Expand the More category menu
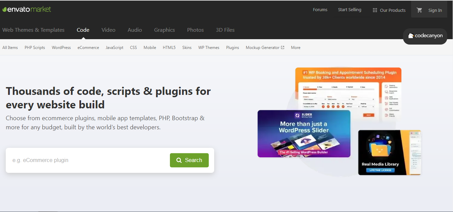 [296, 48]
